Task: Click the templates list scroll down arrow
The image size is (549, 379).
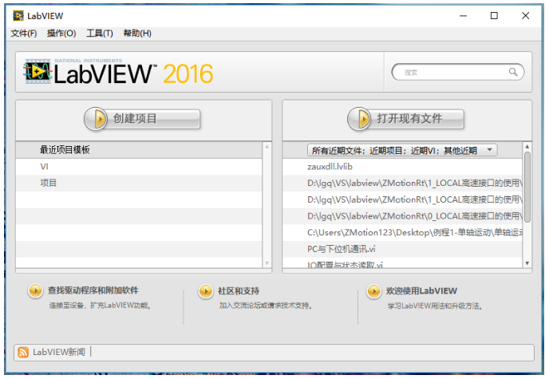Action: tap(267, 263)
